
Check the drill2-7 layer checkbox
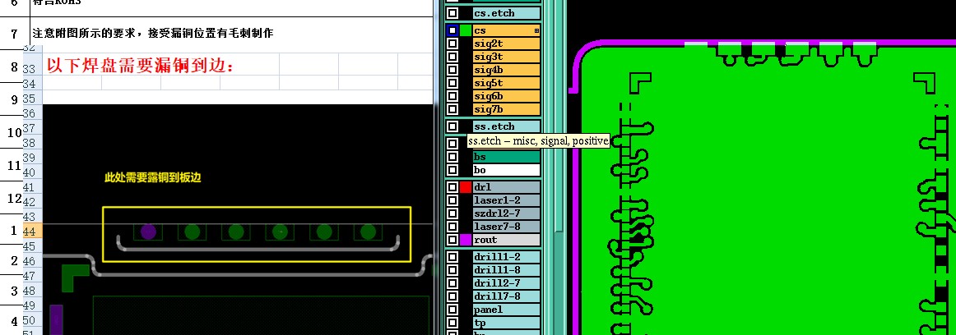click(452, 283)
